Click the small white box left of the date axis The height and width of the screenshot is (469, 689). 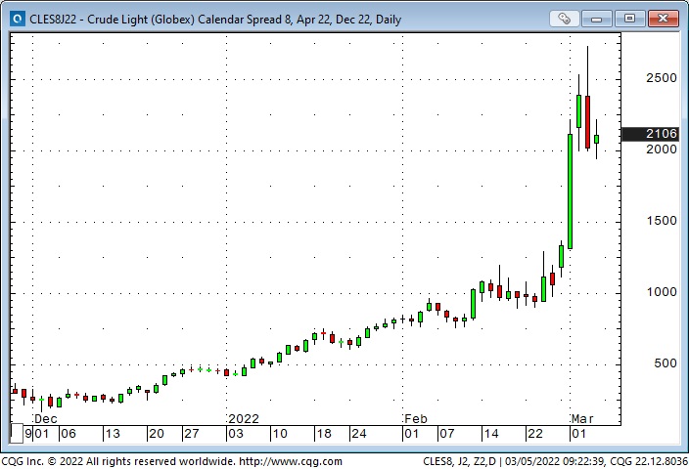(x=17, y=433)
